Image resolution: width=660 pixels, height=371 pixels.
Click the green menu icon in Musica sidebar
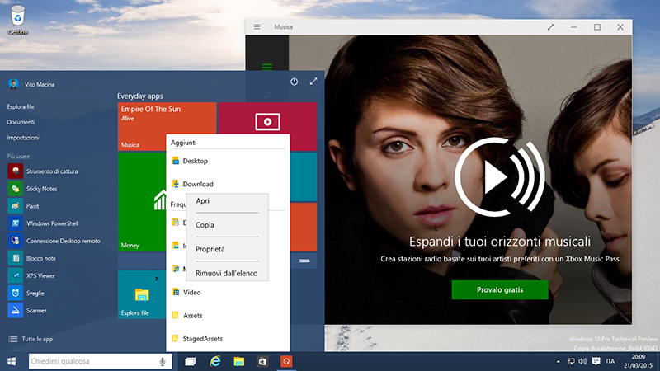(266, 67)
